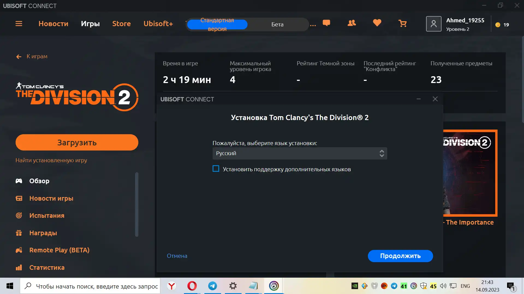Image resolution: width=524 pixels, height=294 pixels.
Task: Click К играм back link
Action: tap(37, 56)
